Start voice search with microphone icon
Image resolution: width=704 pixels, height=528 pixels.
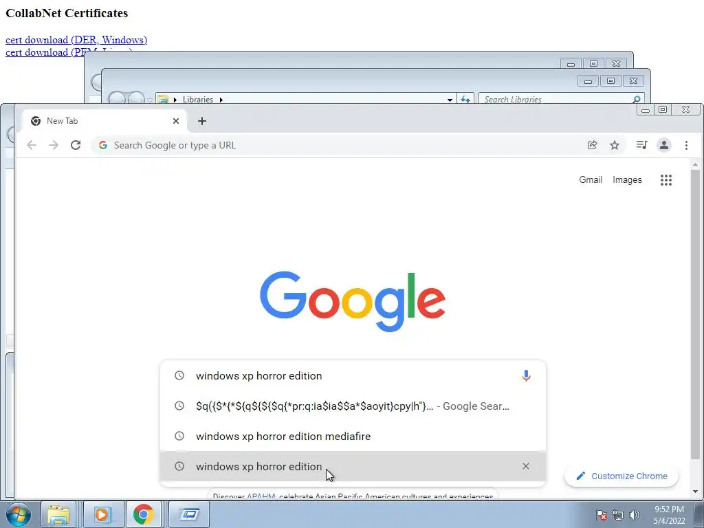526,376
